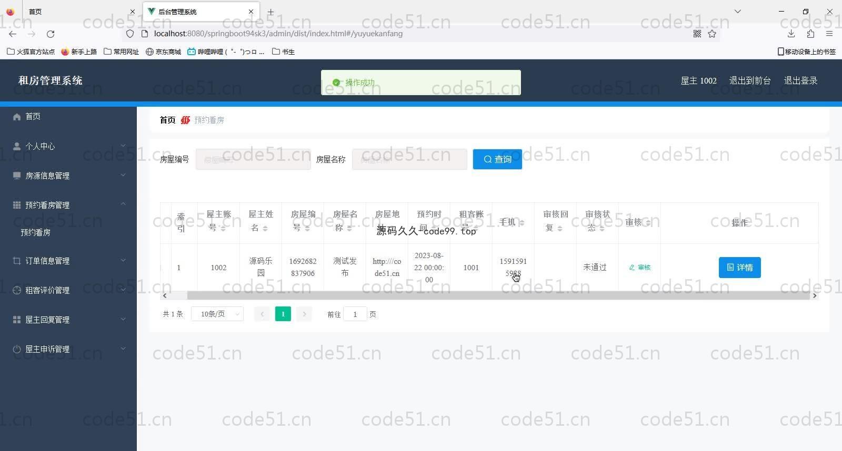
Task: Click 退出到前台 in header
Action: point(750,80)
